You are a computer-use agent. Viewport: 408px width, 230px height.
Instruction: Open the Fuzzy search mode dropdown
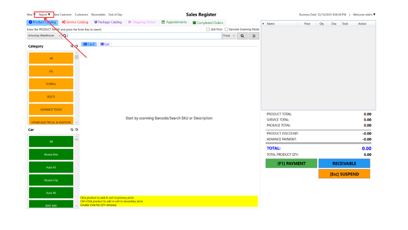[229, 36]
